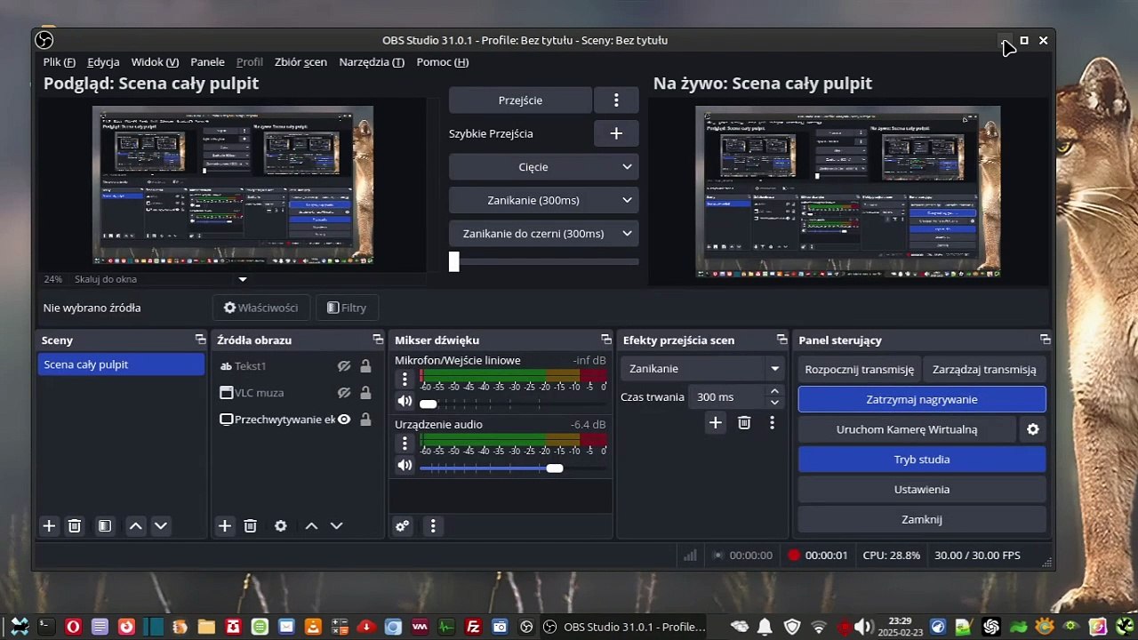The height and width of the screenshot is (640, 1138).
Task: Click Zarządzaj transmisją
Action: click(x=984, y=370)
